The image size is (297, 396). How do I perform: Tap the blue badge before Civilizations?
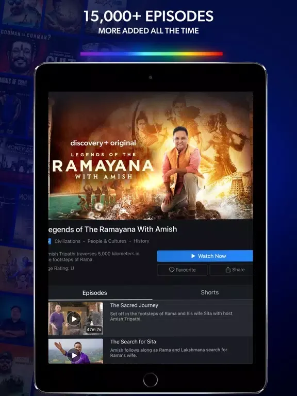pyautogui.click(x=49, y=241)
